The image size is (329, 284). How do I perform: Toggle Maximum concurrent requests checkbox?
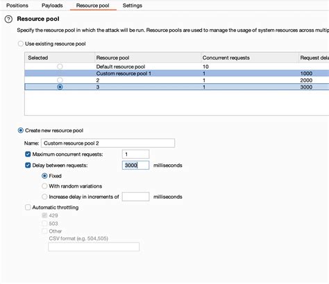28,154
